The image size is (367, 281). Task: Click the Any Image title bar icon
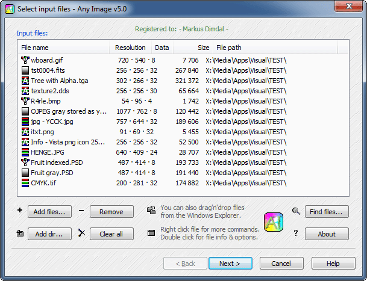[10, 9]
